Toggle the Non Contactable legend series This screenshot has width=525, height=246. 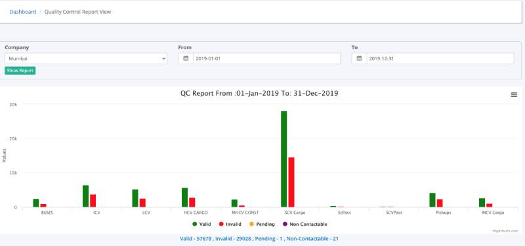click(x=304, y=224)
